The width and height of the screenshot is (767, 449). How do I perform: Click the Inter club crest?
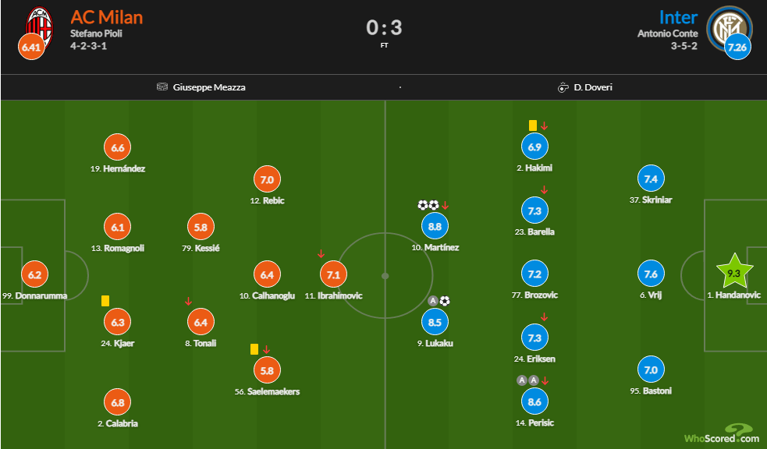click(x=728, y=26)
